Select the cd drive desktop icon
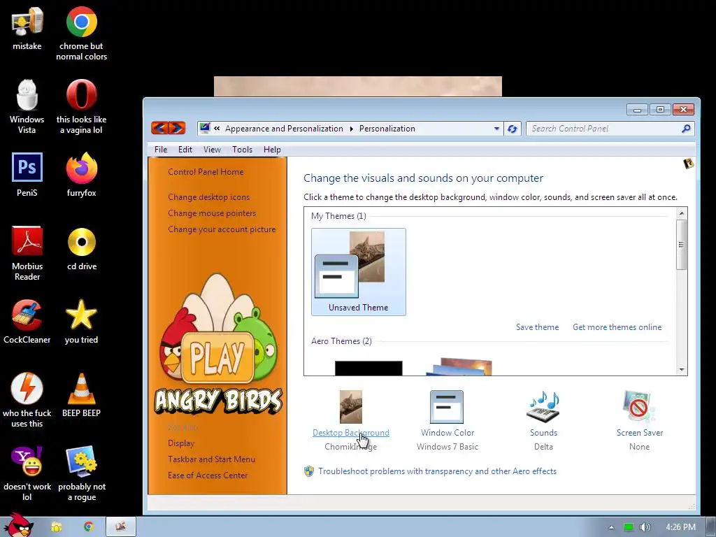The height and width of the screenshot is (537, 716). tap(81, 248)
